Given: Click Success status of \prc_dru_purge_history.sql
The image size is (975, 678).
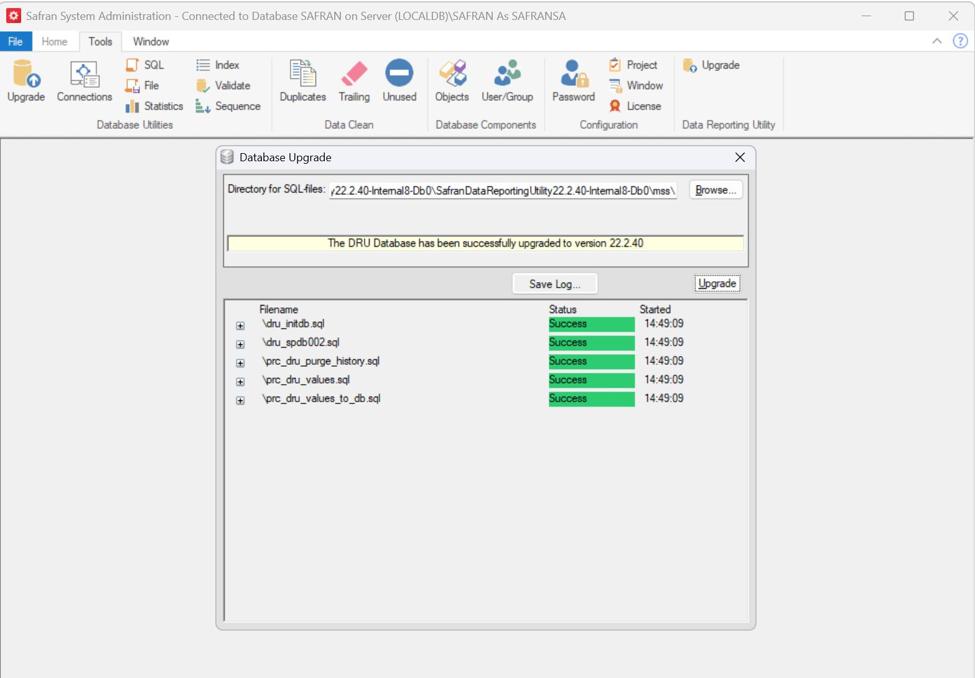Looking at the screenshot, I should [591, 361].
